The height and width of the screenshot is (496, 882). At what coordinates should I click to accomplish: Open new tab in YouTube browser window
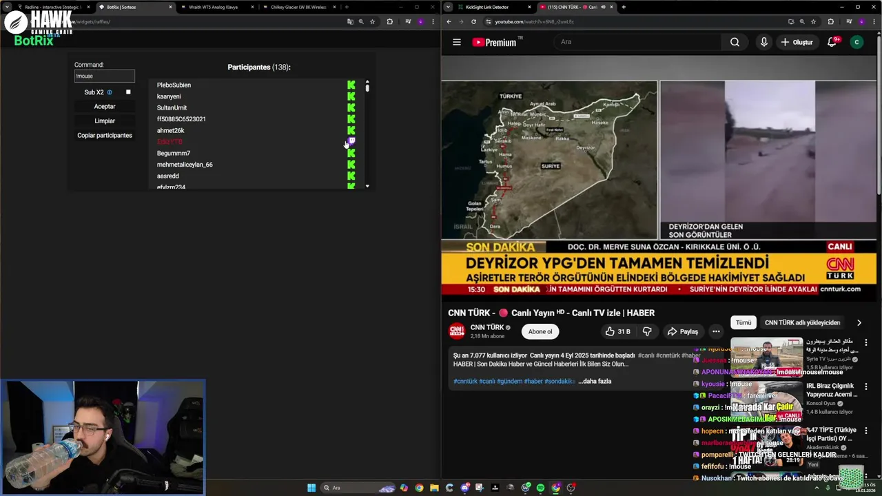tap(624, 7)
